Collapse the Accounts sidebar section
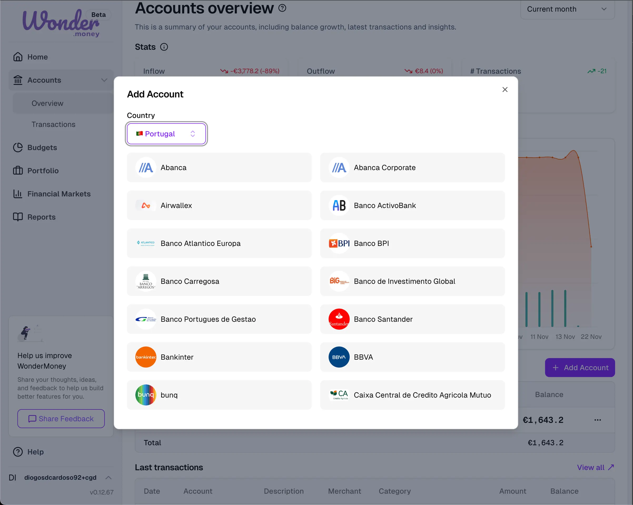Viewport: 633px width, 505px height. tap(104, 80)
